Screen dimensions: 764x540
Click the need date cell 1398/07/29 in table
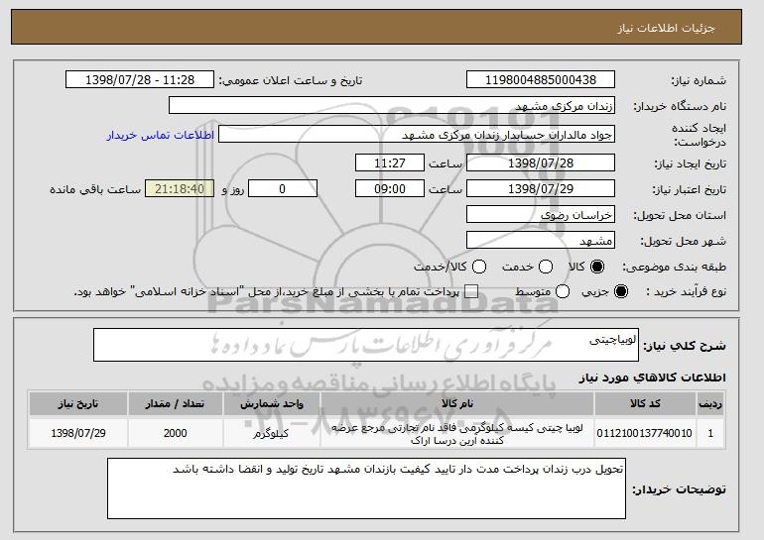[x=78, y=433]
